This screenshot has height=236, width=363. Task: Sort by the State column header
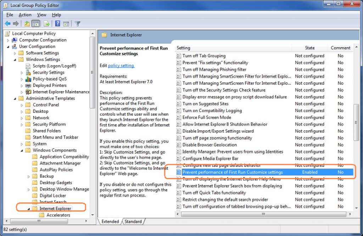point(310,48)
